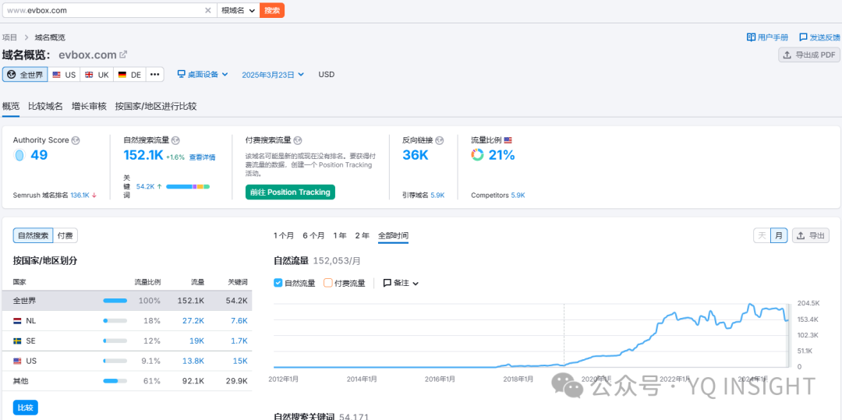The height and width of the screenshot is (420, 842).
Task: Click 全世界 row traffic share bar
Action: (x=115, y=300)
